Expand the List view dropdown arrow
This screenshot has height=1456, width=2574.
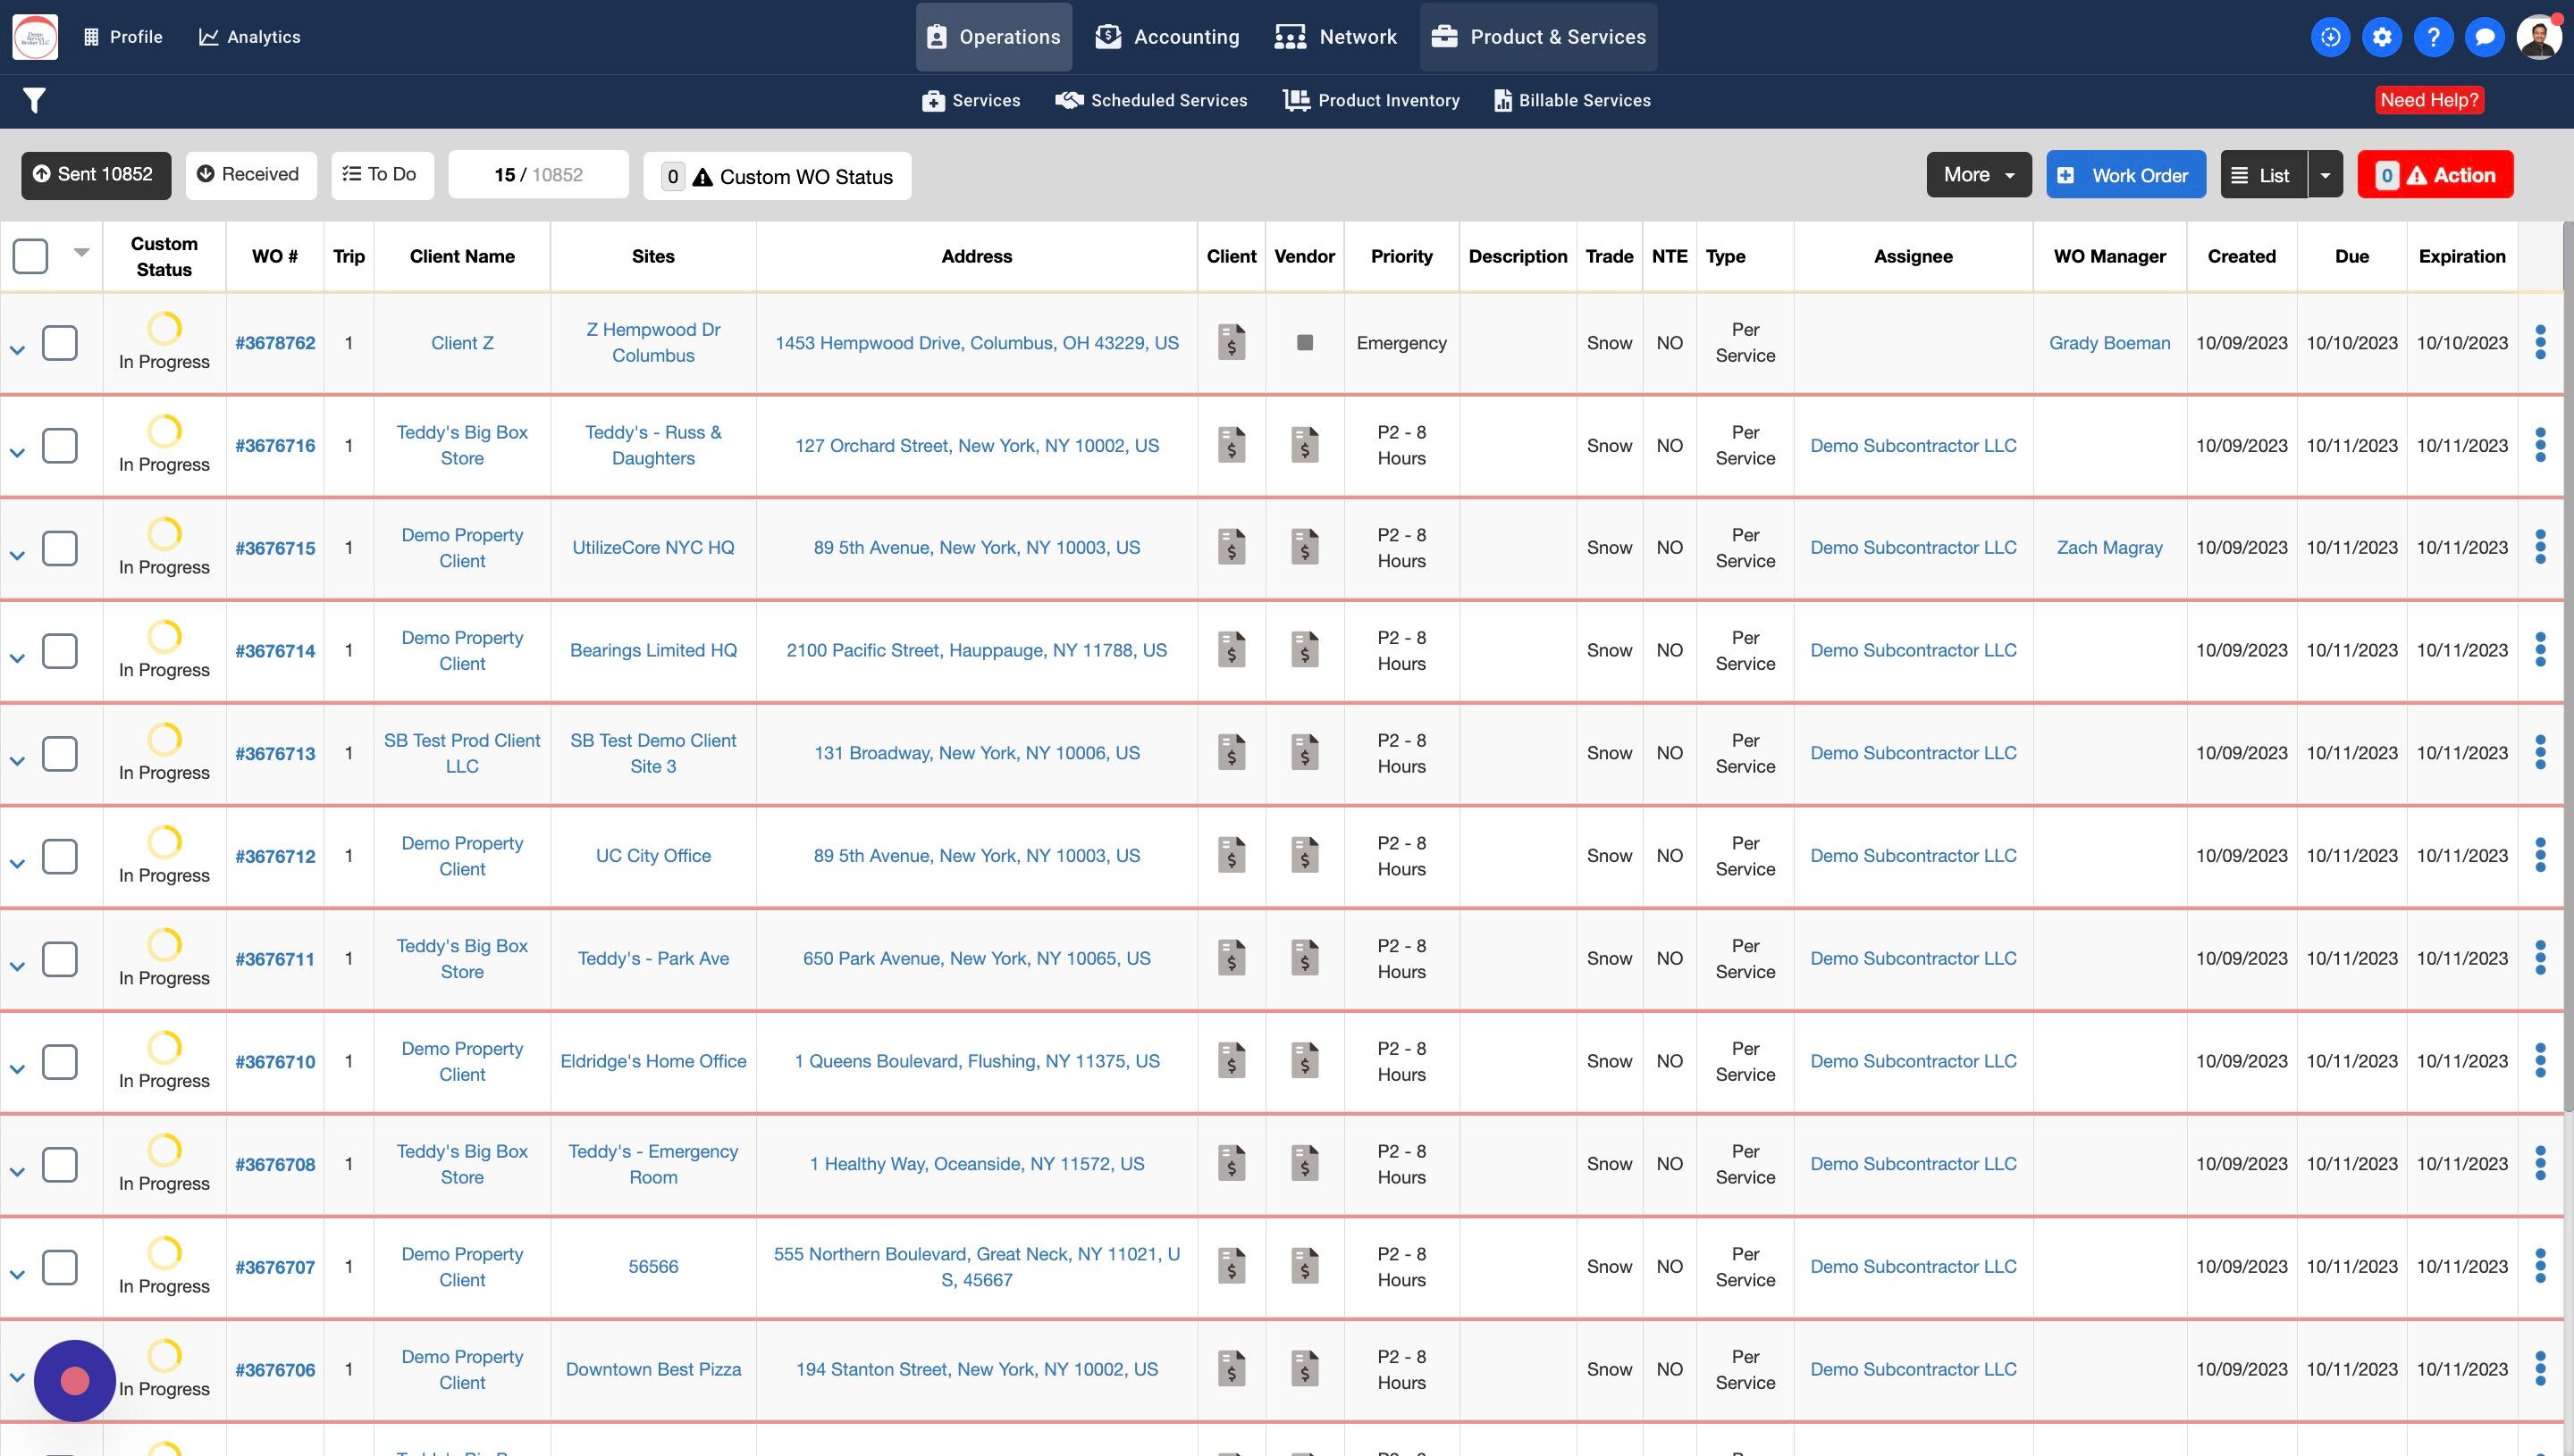[x=2325, y=175]
